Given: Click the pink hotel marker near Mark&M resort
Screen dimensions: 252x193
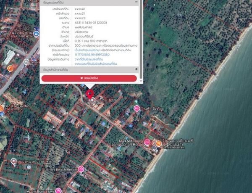Looking at the screenshot, I should click(147, 143).
